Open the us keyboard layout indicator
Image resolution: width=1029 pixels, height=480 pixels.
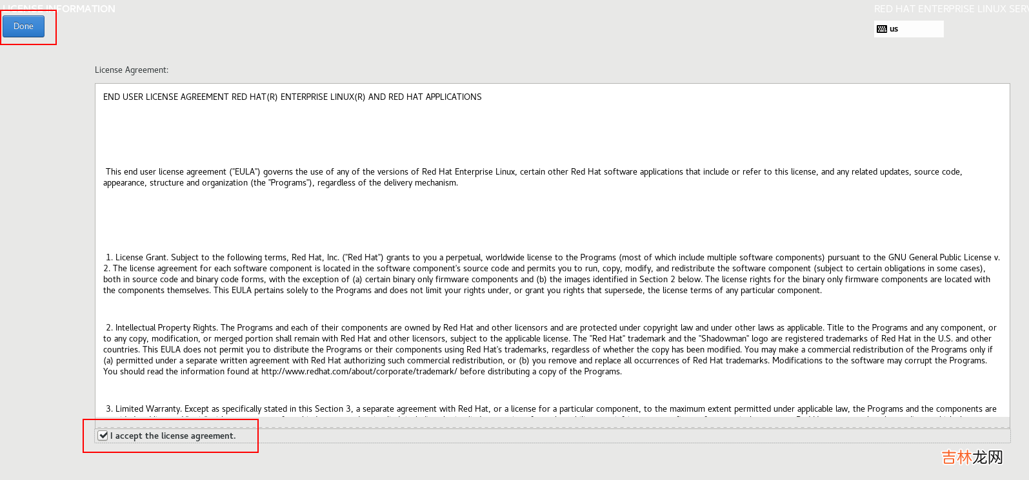click(894, 29)
